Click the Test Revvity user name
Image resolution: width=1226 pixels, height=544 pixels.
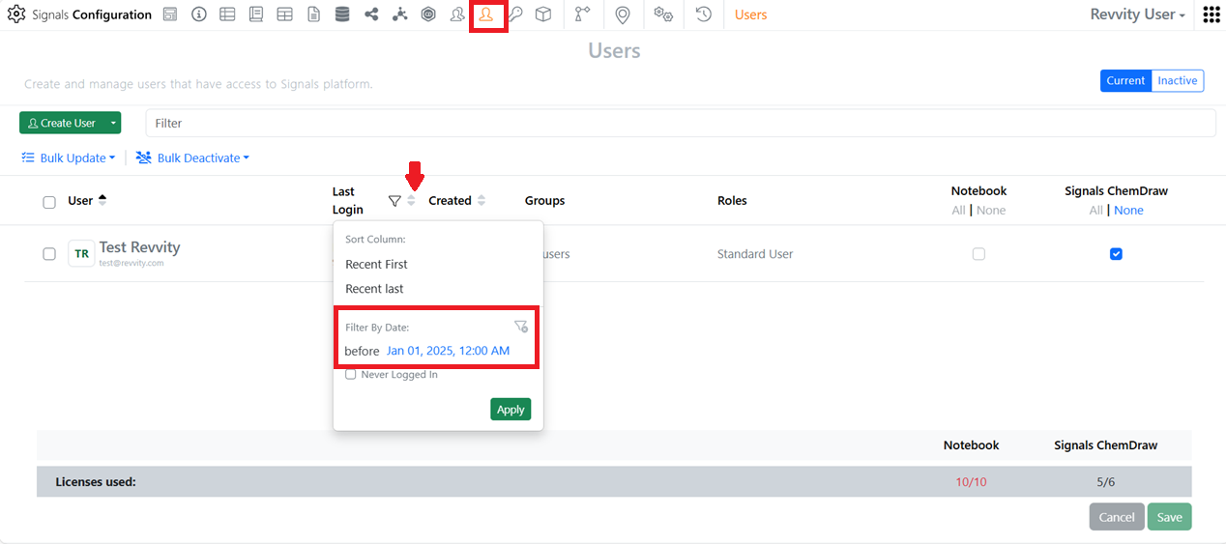[x=140, y=247]
